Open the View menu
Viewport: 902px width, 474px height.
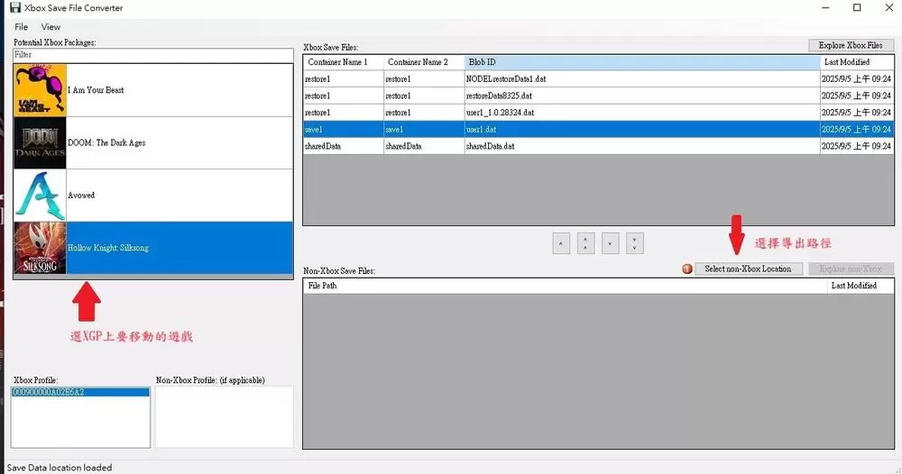(51, 27)
